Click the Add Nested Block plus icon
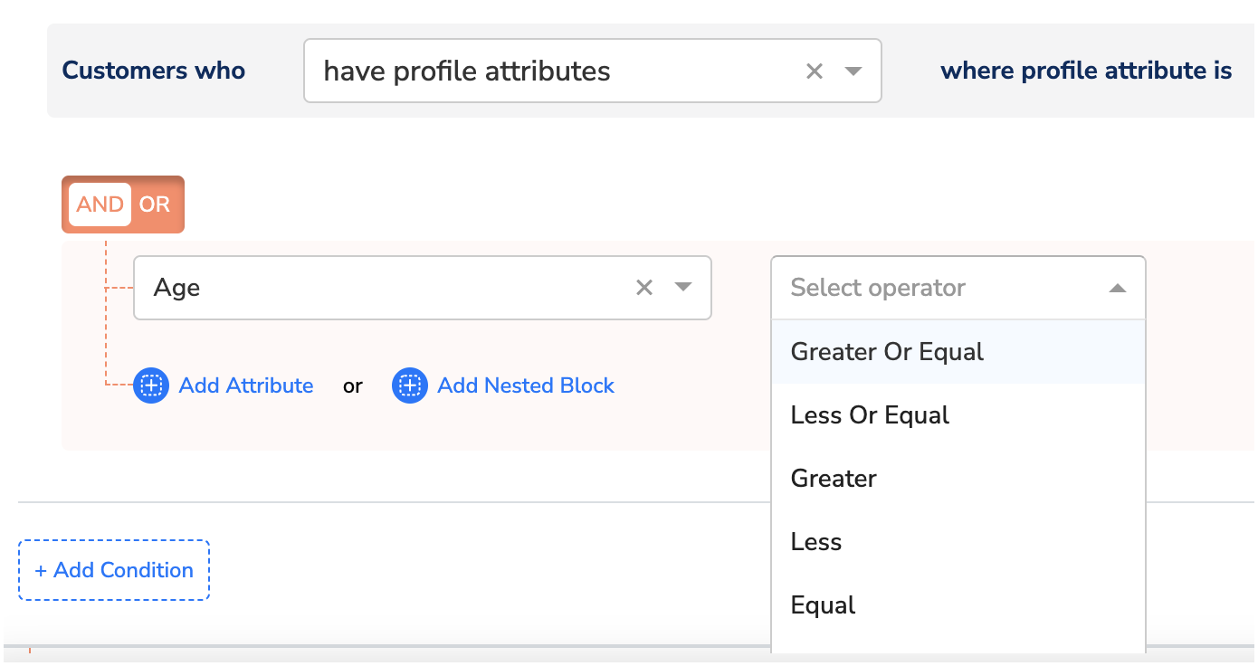Screen dimensions: 1258x666 (x=410, y=385)
